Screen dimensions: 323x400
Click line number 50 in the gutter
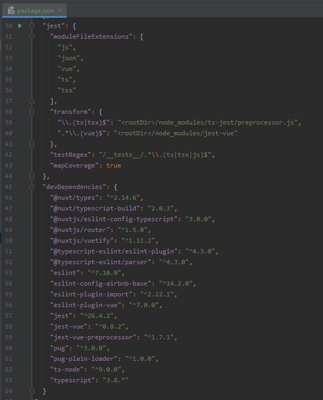point(9,241)
